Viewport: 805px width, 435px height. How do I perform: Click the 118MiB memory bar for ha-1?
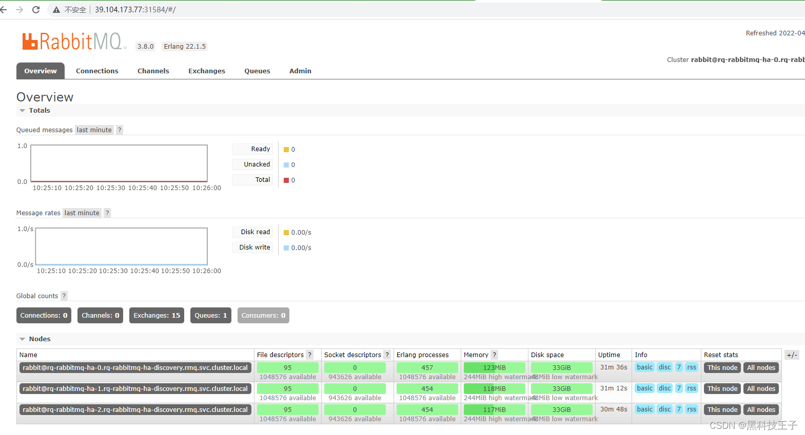pos(495,389)
